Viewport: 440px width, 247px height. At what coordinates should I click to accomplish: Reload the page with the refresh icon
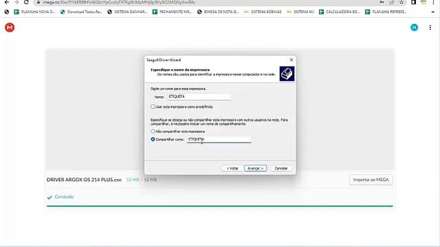tap(26, 2)
